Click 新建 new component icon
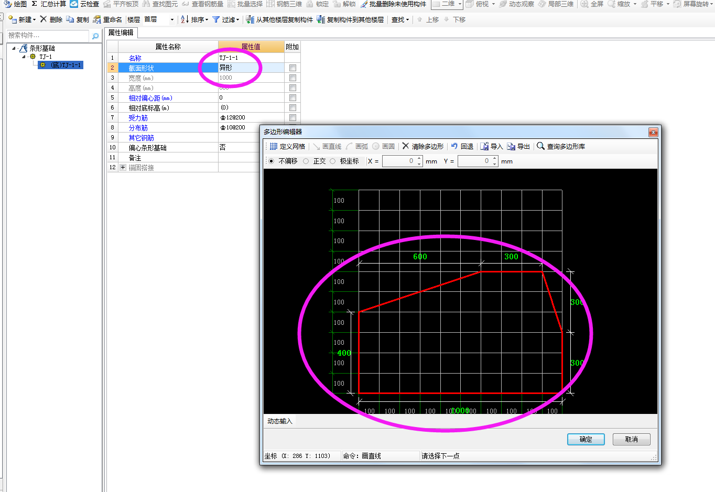This screenshot has height=492, width=715. coord(13,19)
